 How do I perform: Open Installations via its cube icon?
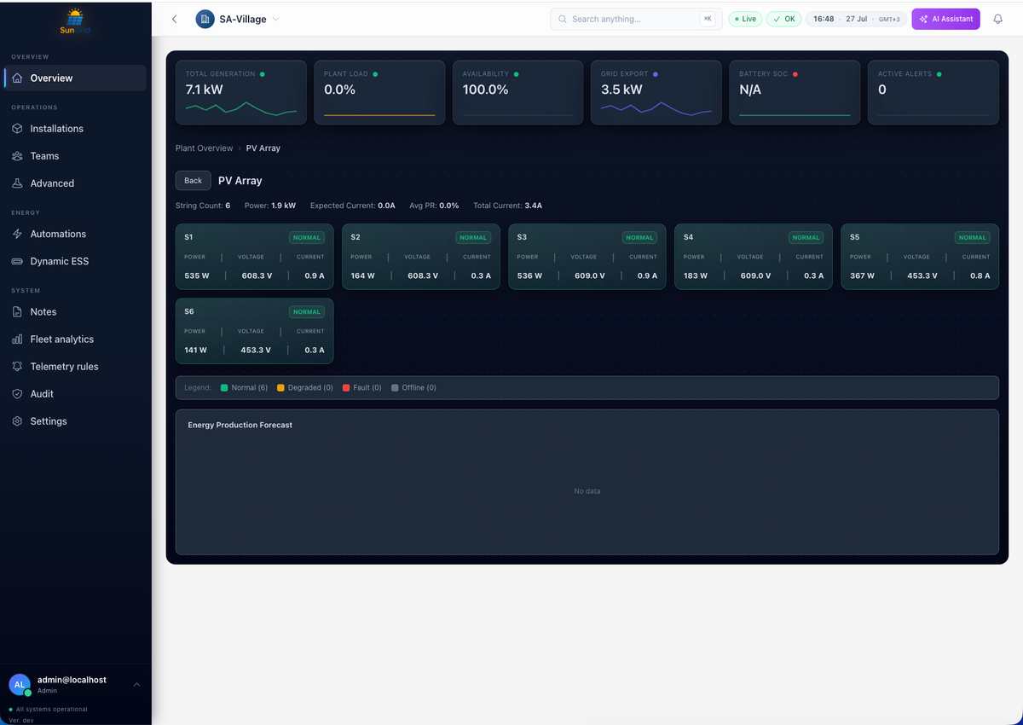(x=17, y=129)
